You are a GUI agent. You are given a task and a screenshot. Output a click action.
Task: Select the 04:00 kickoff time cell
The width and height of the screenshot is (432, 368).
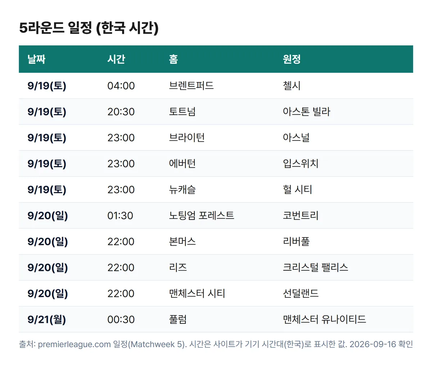pyautogui.click(x=121, y=86)
